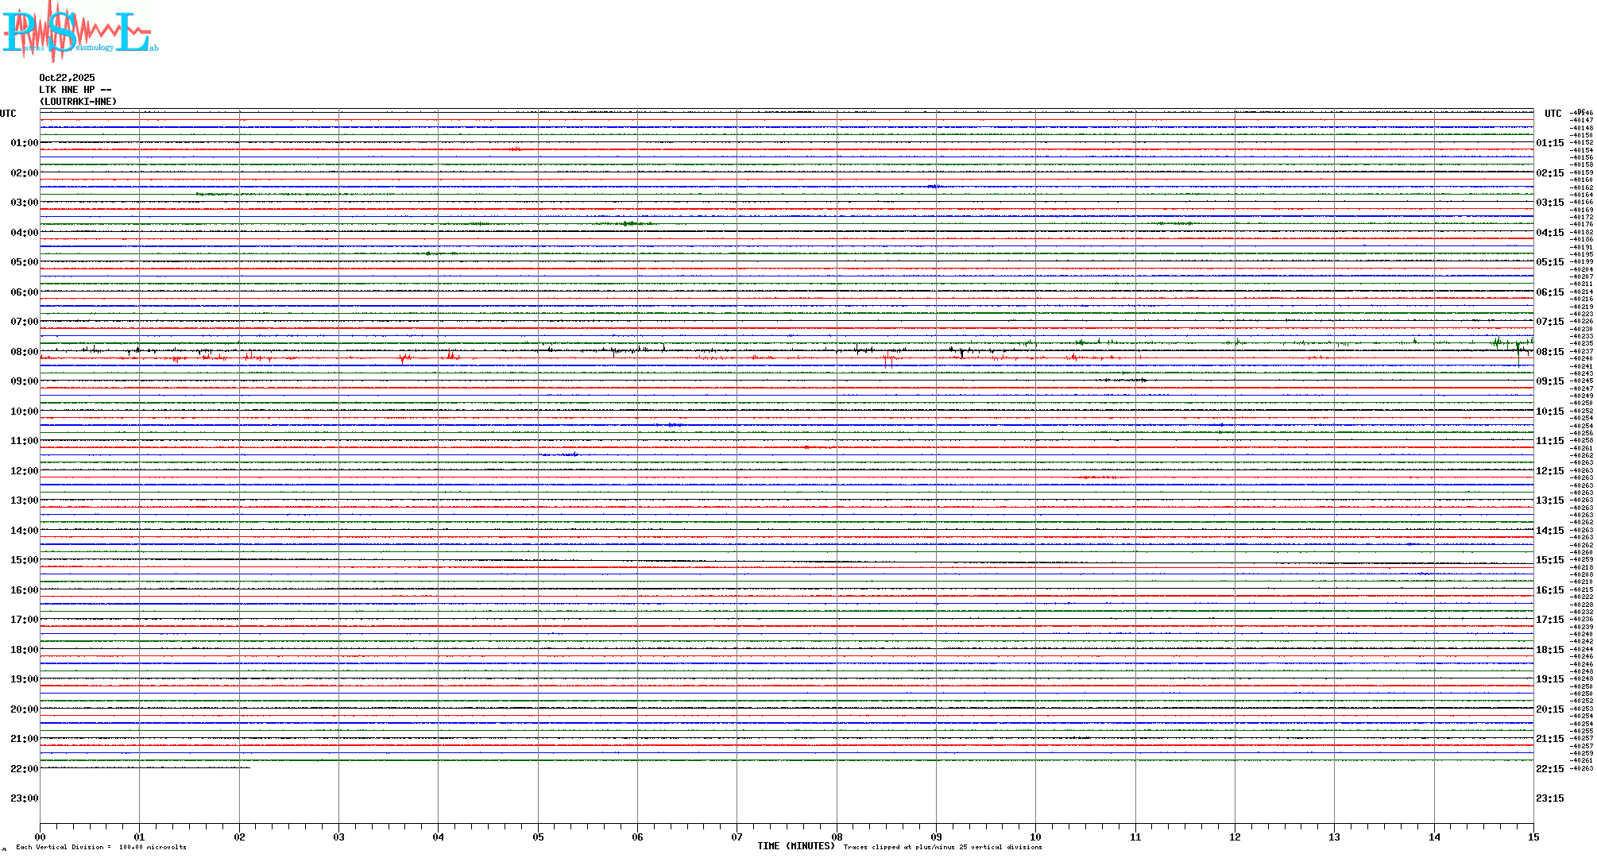Click the Each Vertical Division microvolts note
Screen dimensions: 1597x858
[x=101, y=847]
